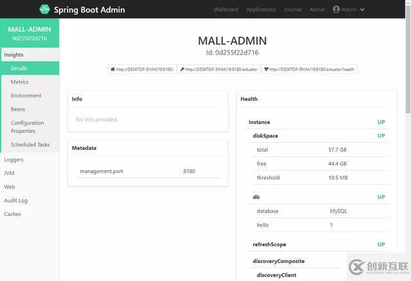Click the free disk value 44.4 GB

click(x=337, y=163)
